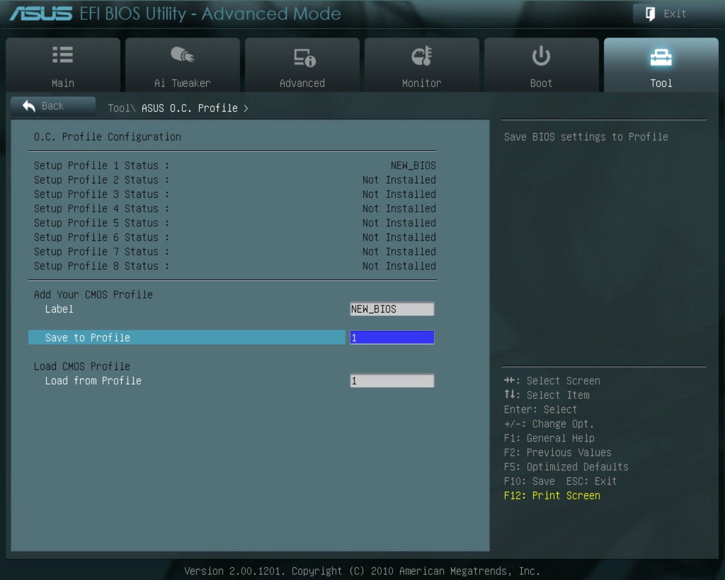Image resolution: width=725 pixels, height=580 pixels.
Task: Click the Main list icon
Action: 62,55
